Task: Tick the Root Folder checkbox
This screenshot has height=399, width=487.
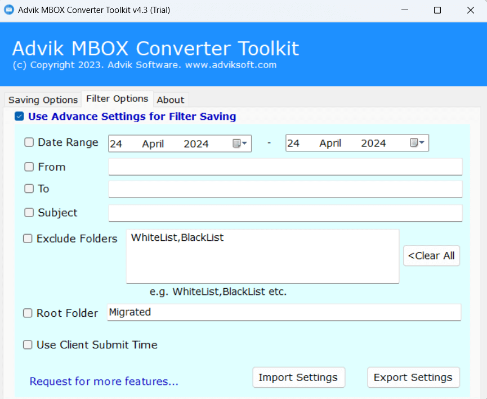Action: 28,313
